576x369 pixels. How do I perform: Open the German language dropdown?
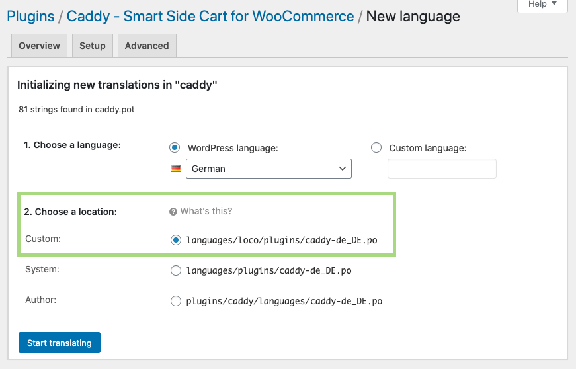tap(268, 169)
